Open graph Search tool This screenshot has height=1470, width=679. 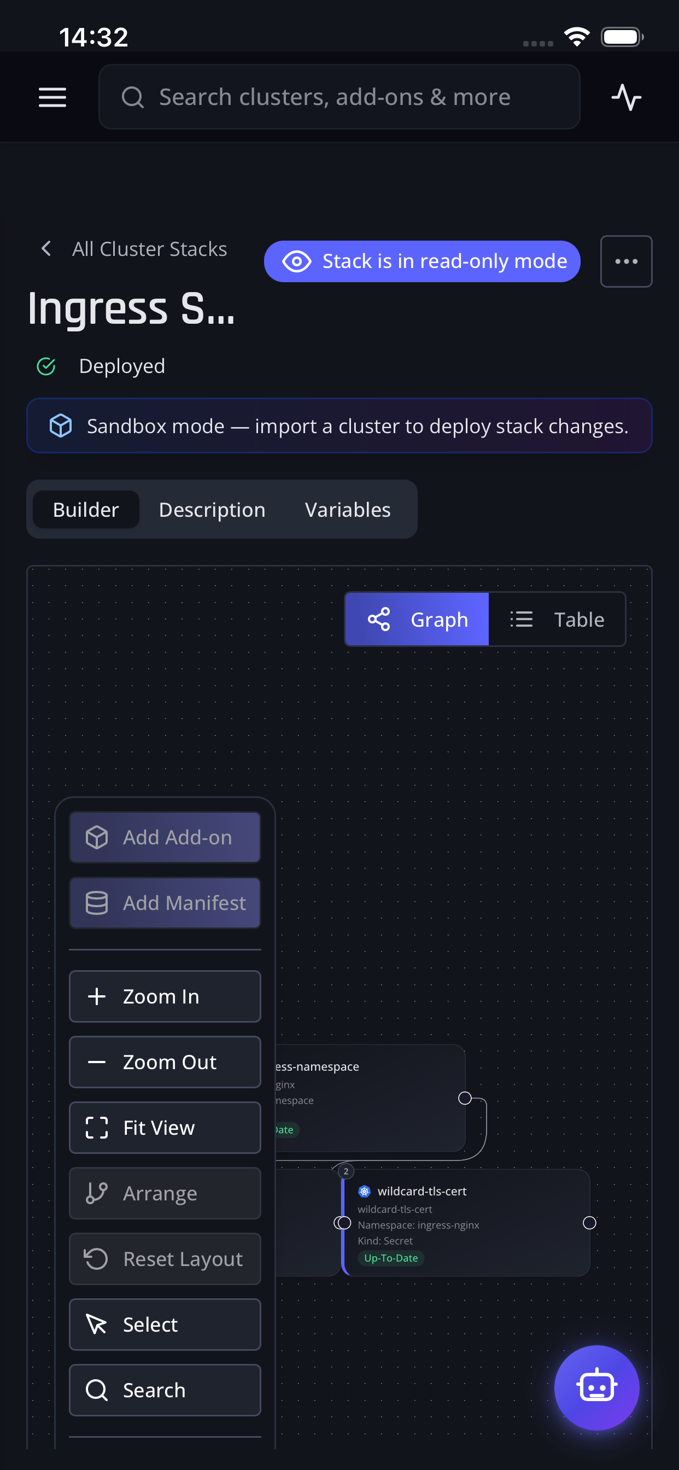tap(165, 1390)
